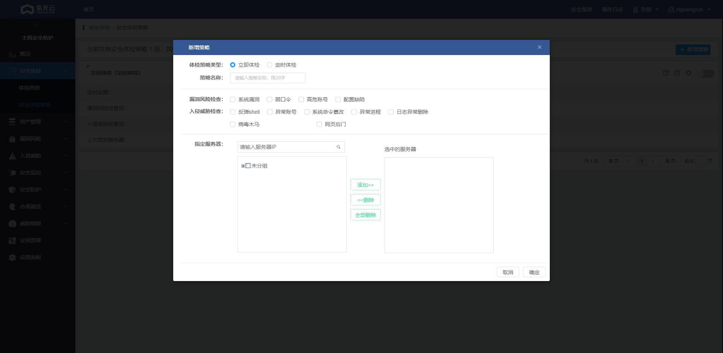Focus the 策略名称 input field
The height and width of the screenshot is (353, 723).
267,78
